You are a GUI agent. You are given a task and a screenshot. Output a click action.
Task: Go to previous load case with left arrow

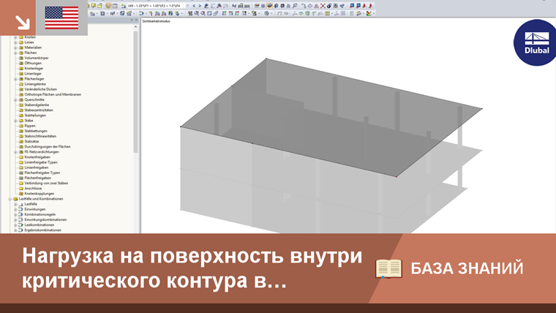click(x=194, y=6)
